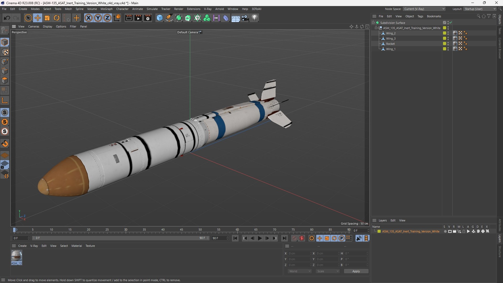Toggle Autokeying button

[302, 238]
